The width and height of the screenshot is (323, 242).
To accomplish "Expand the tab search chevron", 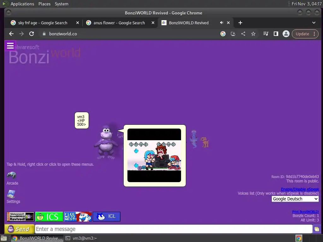I will click(314, 23).
